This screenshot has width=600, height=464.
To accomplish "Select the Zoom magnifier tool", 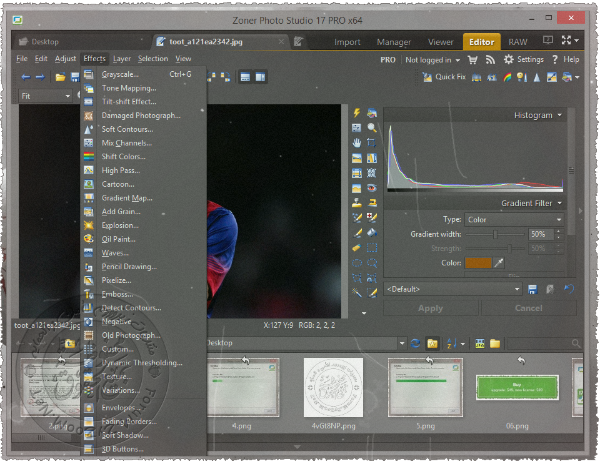I will pyautogui.click(x=371, y=127).
